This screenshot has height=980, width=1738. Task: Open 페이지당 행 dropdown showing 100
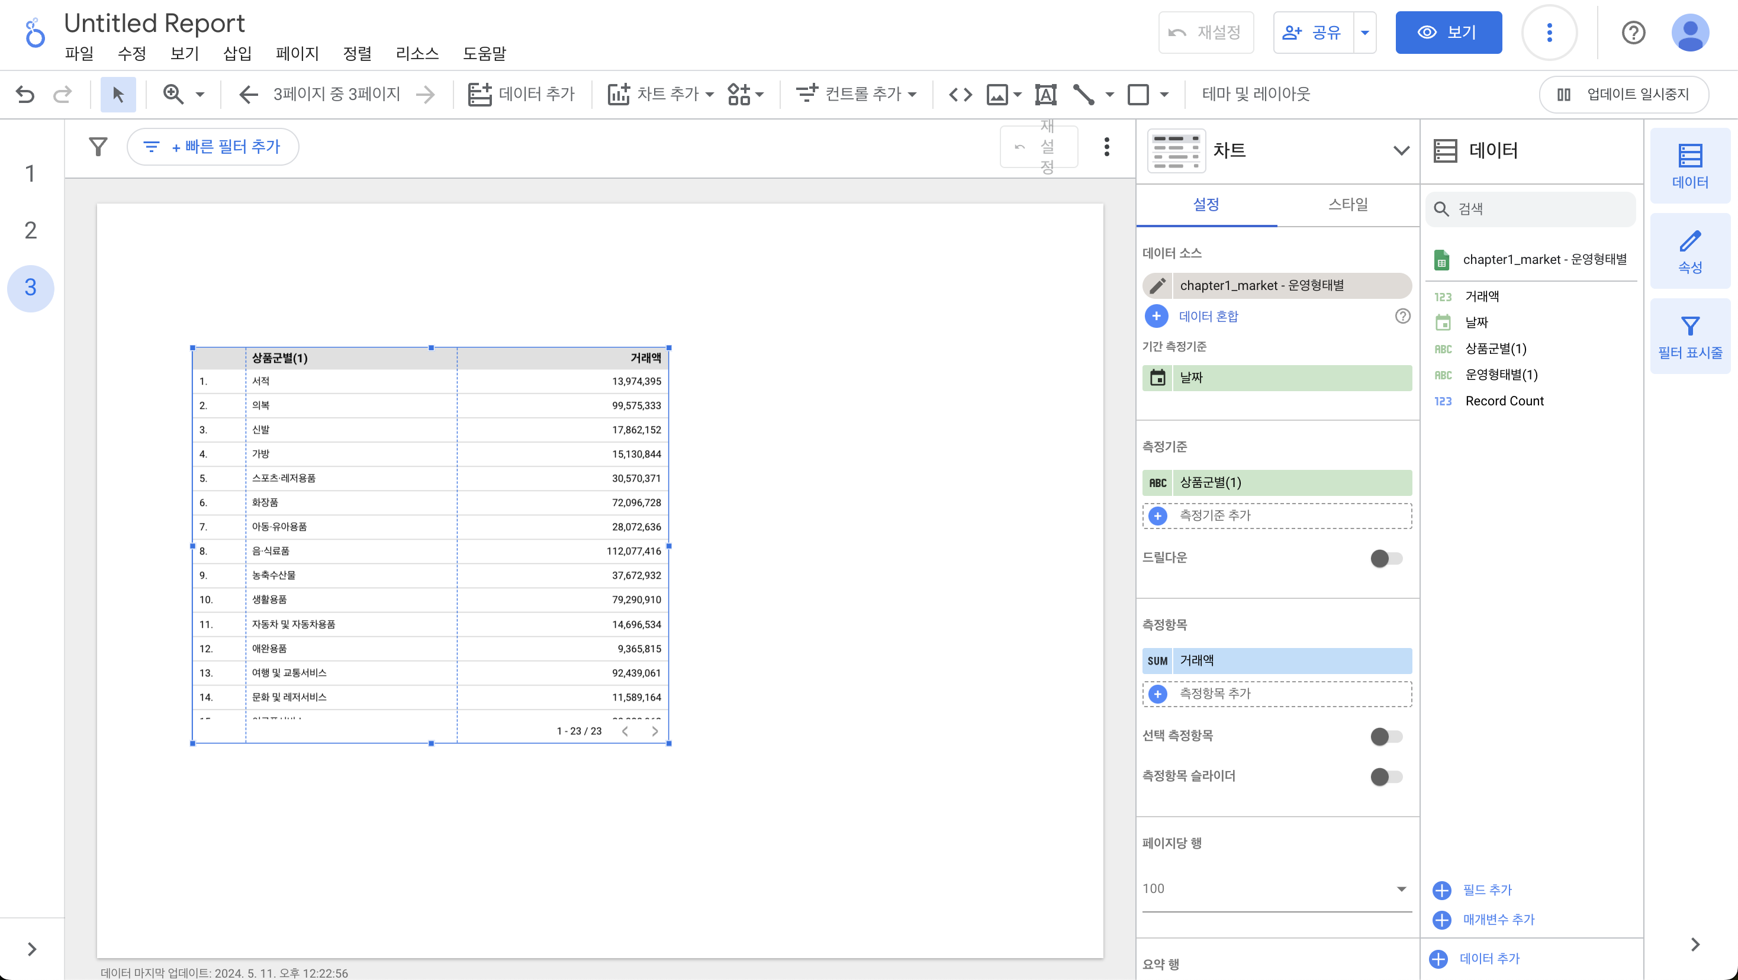click(1276, 888)
